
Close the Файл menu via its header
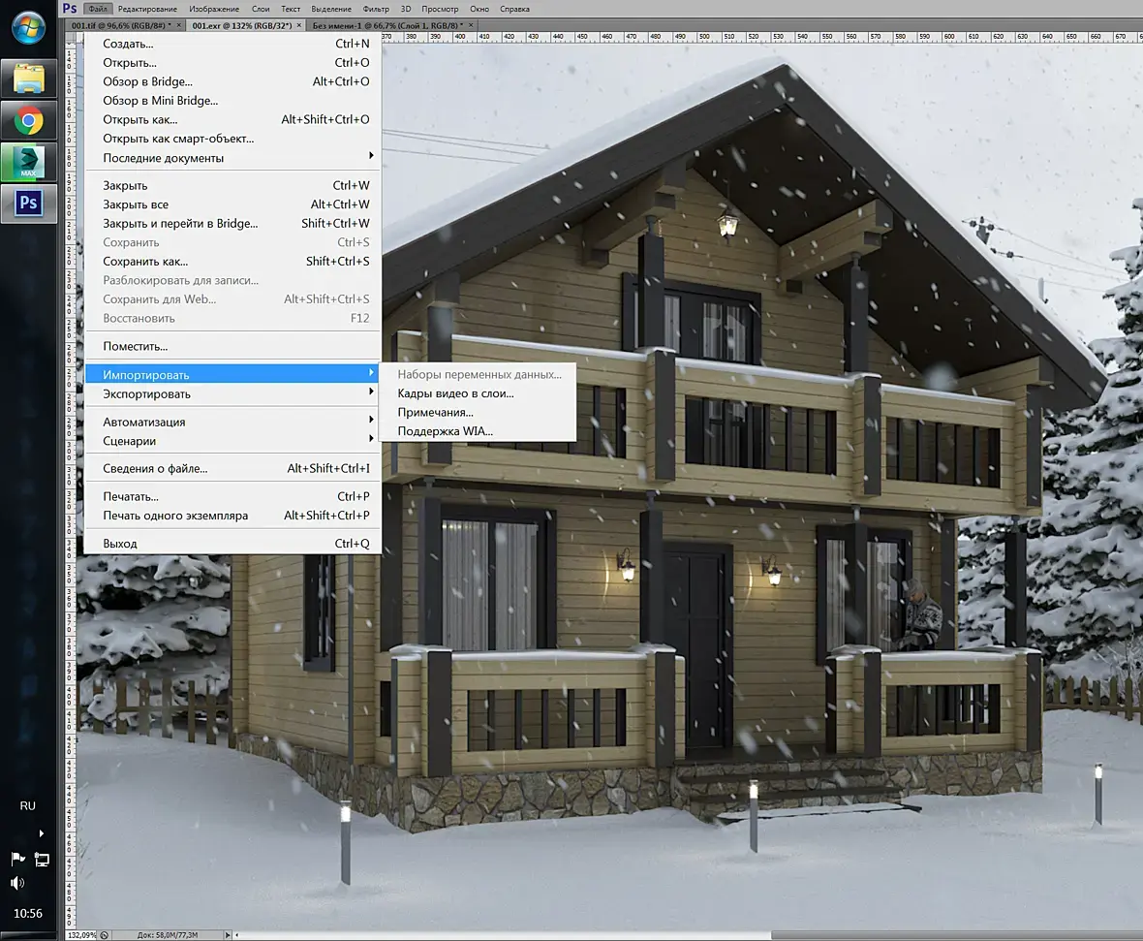click(x=98, y=9)
